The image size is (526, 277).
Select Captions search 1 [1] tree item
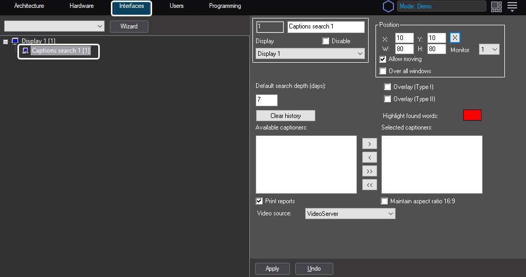tap(61, 51)
